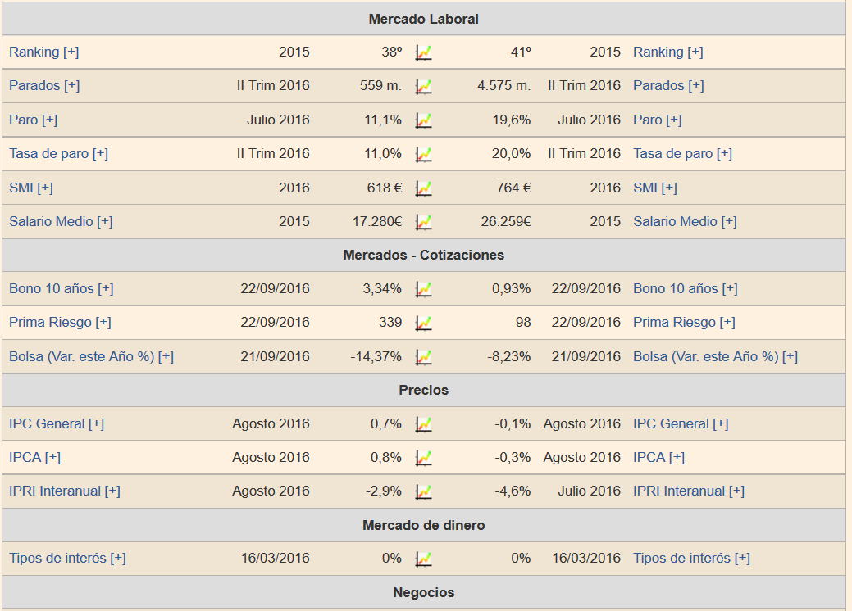Image resolution: width=852 pixels, height=611 pixels.
Task: View the Tasa de paro chart icon
Action: [423, 154]
